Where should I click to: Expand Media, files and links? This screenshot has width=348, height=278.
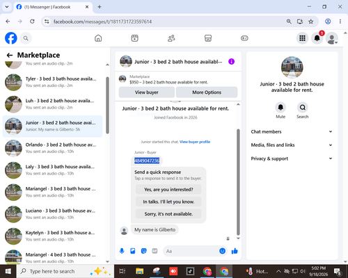292,145
